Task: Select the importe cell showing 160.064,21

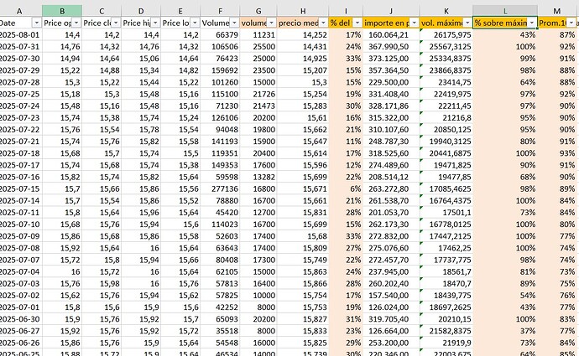Action: 389,34
